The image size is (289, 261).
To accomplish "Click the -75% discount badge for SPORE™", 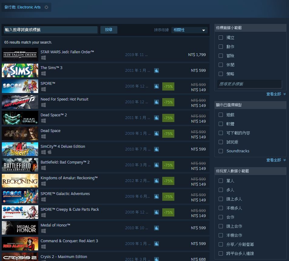I will point(168,86).
